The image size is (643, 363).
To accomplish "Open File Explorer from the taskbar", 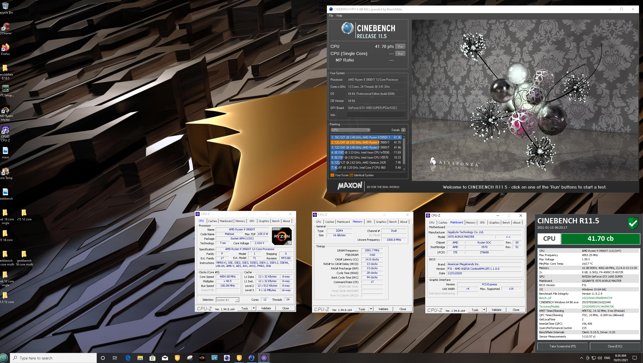I will click(140, 358).
